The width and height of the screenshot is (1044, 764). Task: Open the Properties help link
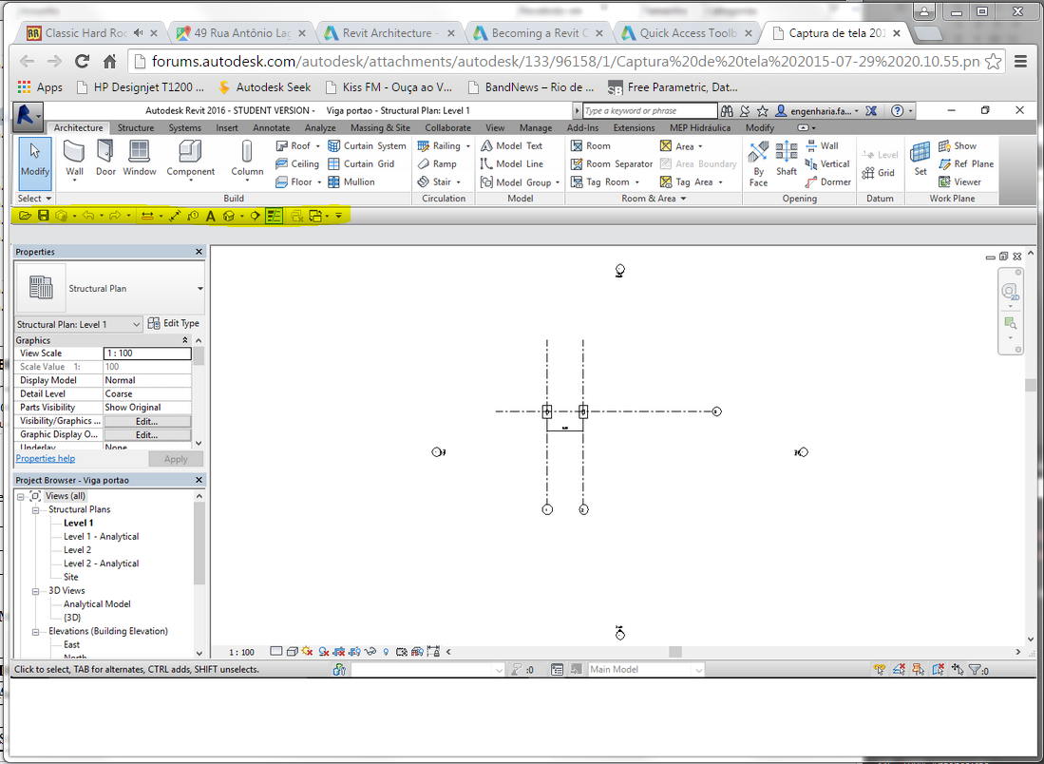tap(46, 458)
